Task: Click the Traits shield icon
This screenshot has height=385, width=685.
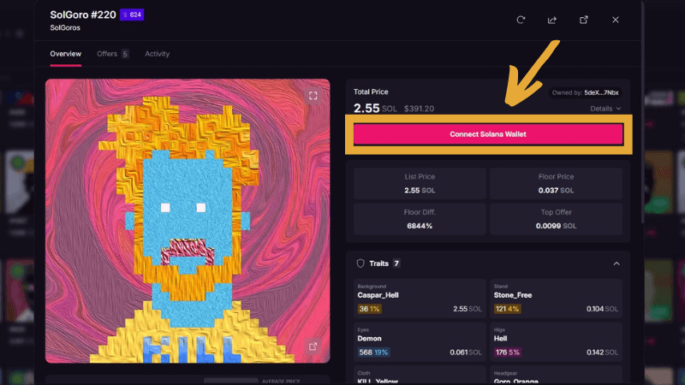Action: point(360,264)
